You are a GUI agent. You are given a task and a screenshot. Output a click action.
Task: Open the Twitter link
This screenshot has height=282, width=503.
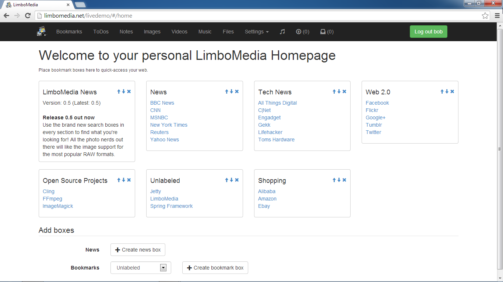[373, 132]
